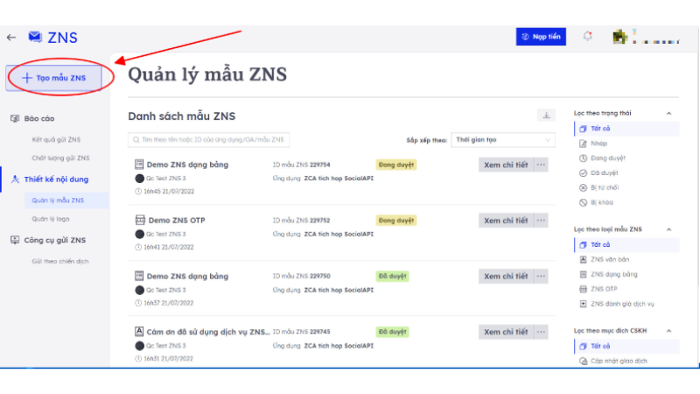View details of Demo ZNS OTP

pos(506,221)
